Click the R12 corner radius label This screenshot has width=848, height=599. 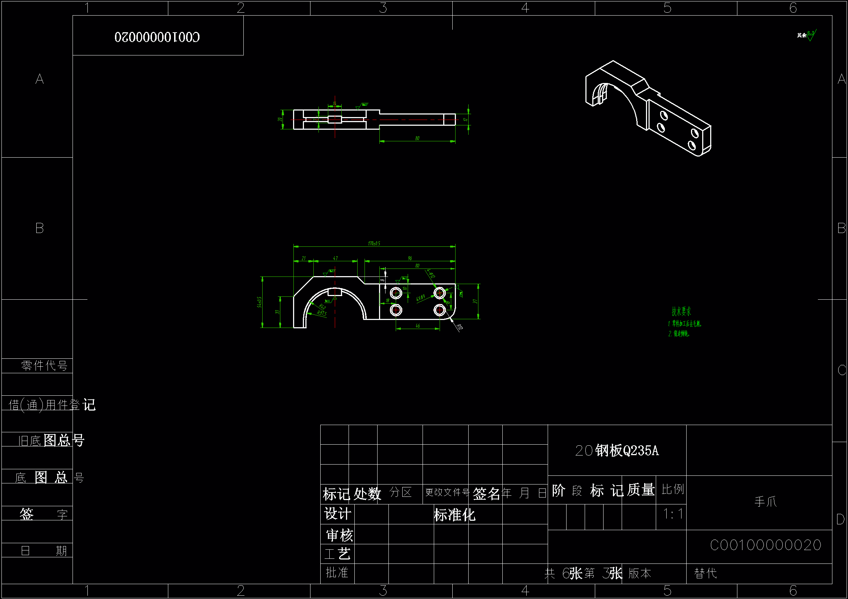pyautogui.click(x=459, y=327)
